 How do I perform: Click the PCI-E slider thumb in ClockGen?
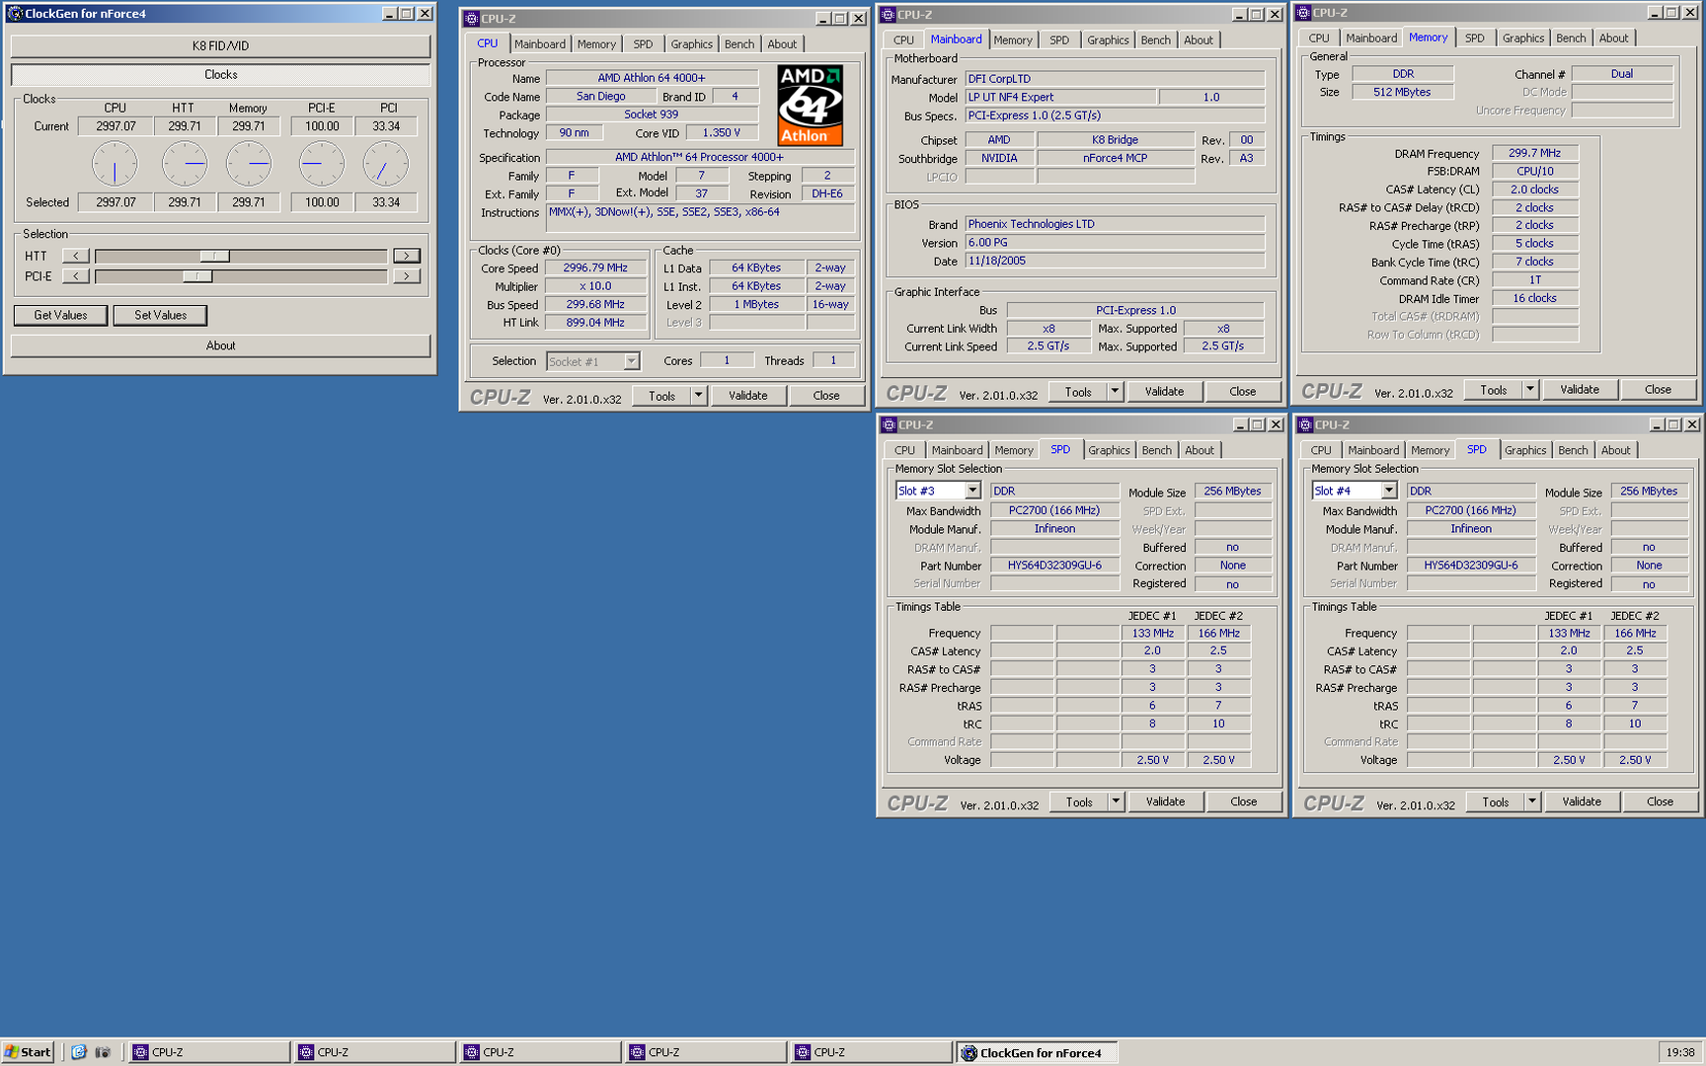pyautogui.click(x=197, y=276)
